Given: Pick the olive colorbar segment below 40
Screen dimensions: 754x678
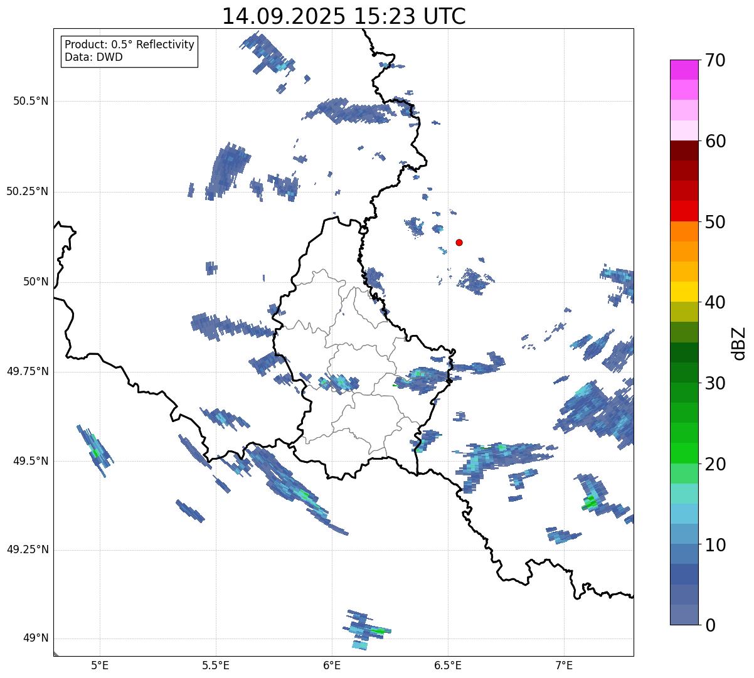Looking at the screenshot, I should pyautogui.click(x=684, y=312).
